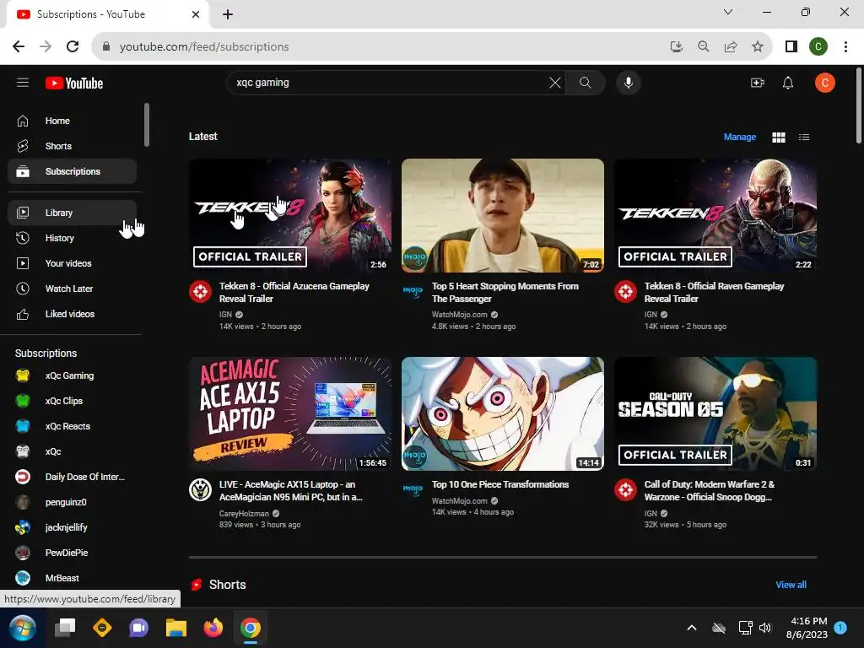Open the notifications bell

point(788,83)
